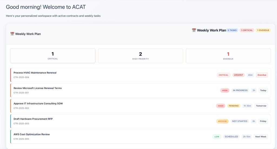Open Process HVAC Maintenance Renewal task
Image resolution: width=277 pixels, height=149 pixels.
(x=35, y=73)
